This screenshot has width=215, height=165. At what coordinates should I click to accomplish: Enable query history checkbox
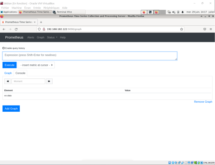click(x=4, y=48)
